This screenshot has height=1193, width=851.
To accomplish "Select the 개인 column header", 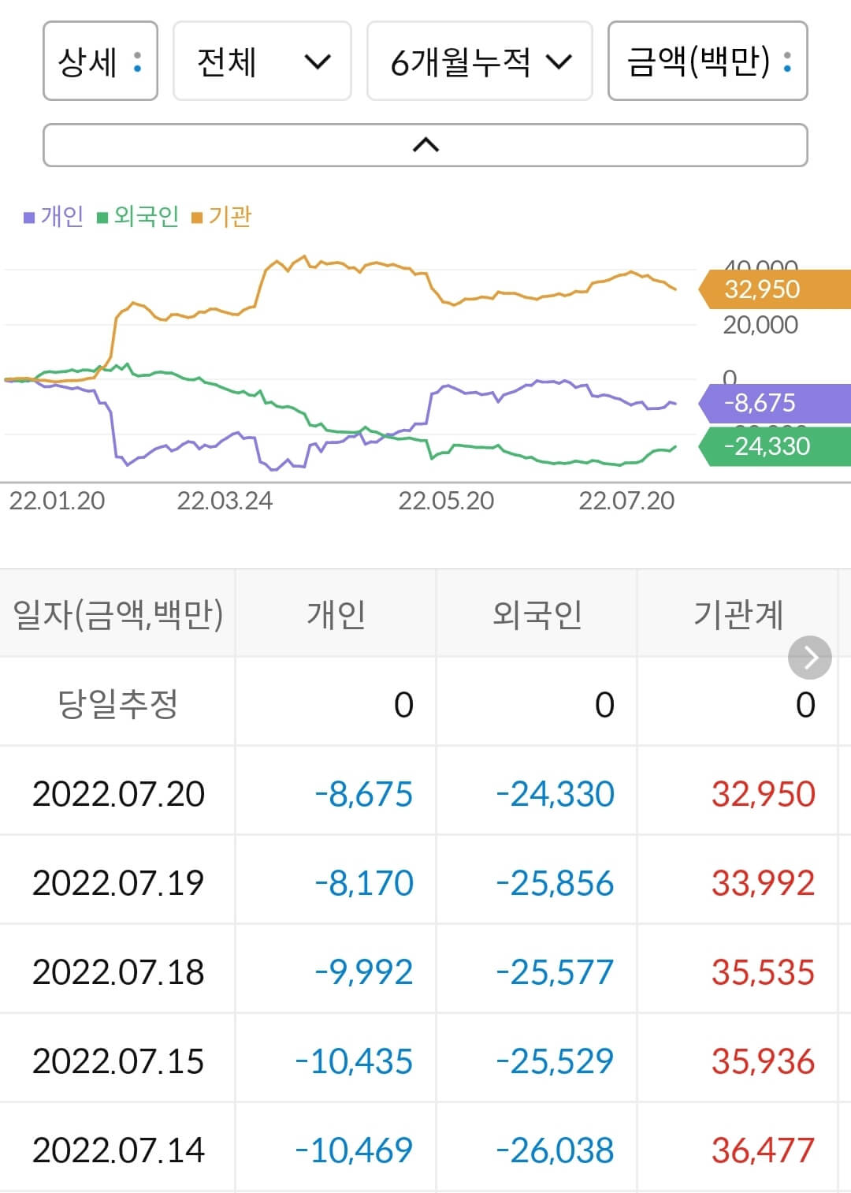I will point(336,612).
